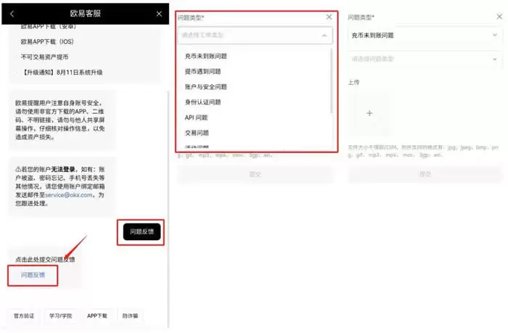
Task: Click the blue 问题反馈 link
Action: coord(33,275)
